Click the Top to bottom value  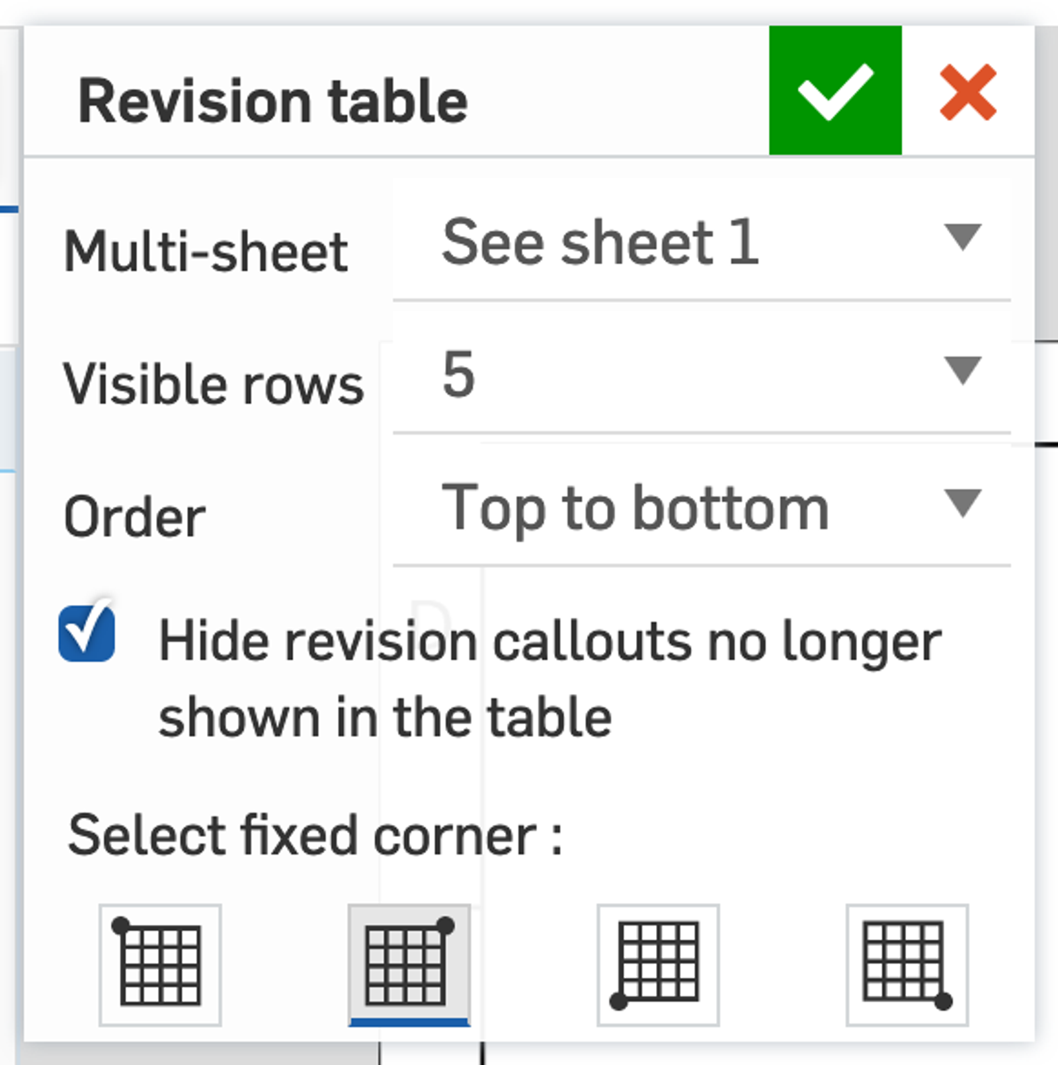click(635, 508)
